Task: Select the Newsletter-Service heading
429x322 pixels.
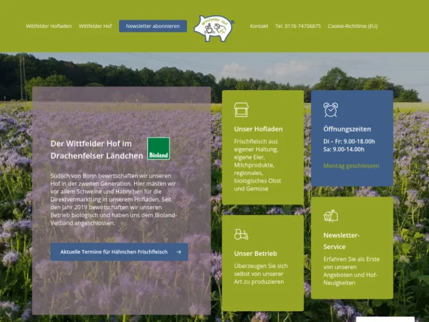Action: tap(341, 241)
